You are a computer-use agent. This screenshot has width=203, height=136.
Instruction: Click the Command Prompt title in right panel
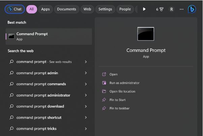click(146, 50)
